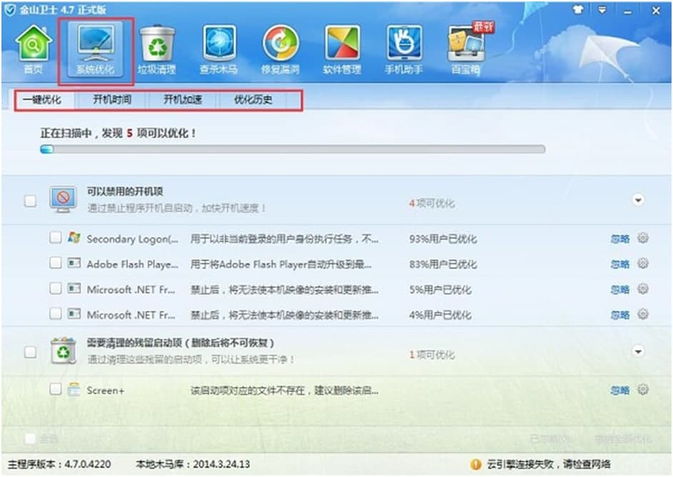This screenshot has height=477, width=673.
Task: Click the cloud engine warning icon in status bar
Action: pyautogui.click(x=476, y=464)
